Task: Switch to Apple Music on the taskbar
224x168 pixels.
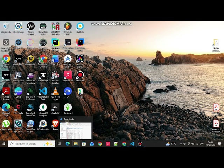Action: tap(108, 144)
